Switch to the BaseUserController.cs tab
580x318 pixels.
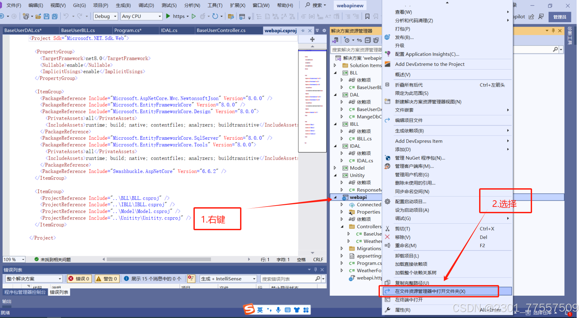coord(221,30)
